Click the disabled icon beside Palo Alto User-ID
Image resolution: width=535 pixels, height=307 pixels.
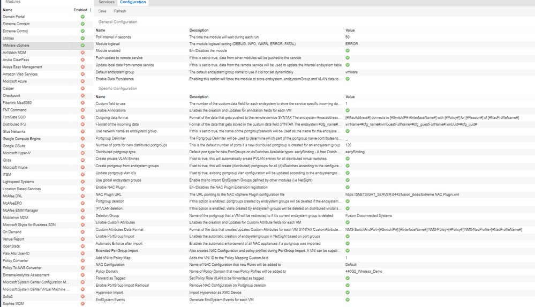click(82, 253)
